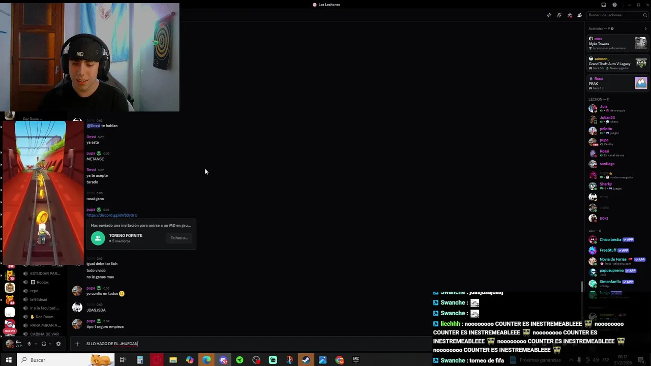Open the Windows Start button
This screenshot has height=366, width=651.
9,360
